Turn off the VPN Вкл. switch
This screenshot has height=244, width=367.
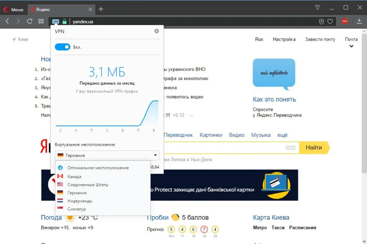[62, 47]
